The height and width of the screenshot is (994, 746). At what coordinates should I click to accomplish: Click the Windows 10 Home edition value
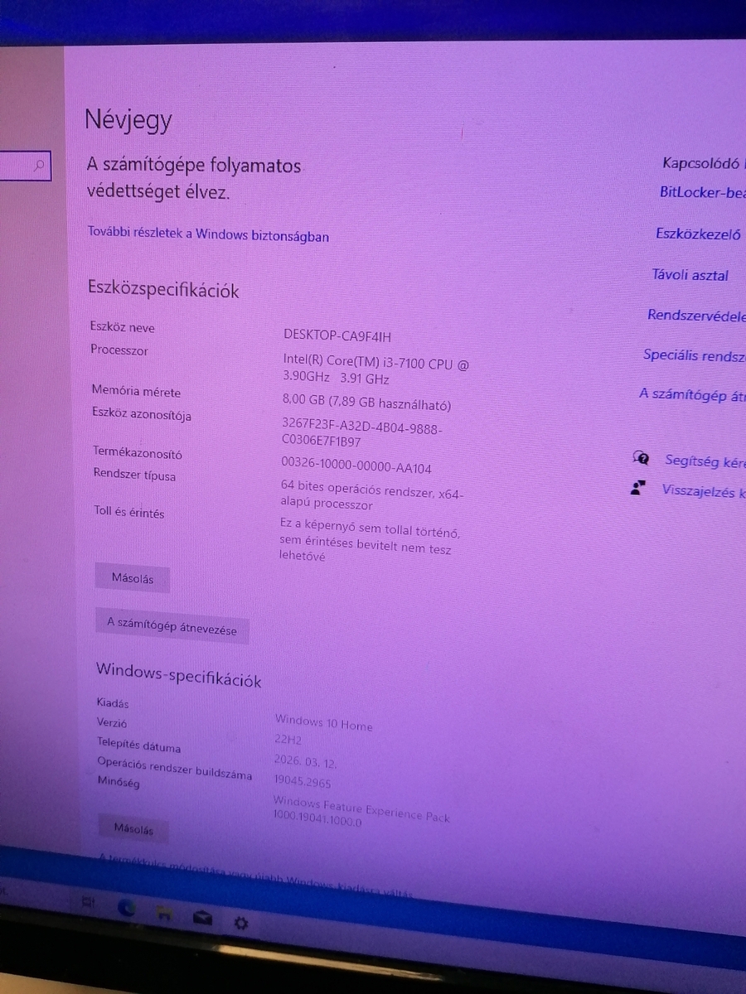pyautogui.click(x=324, y=722)
